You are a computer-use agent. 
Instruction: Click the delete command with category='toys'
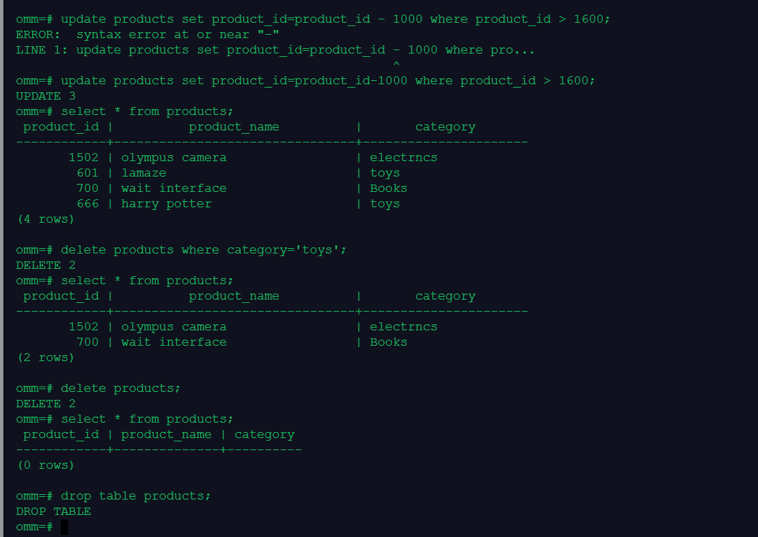[x=203, y=250]
